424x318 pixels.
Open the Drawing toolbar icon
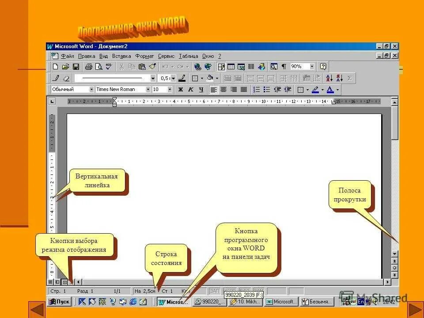pyautogui.click(x=261, y=67)
